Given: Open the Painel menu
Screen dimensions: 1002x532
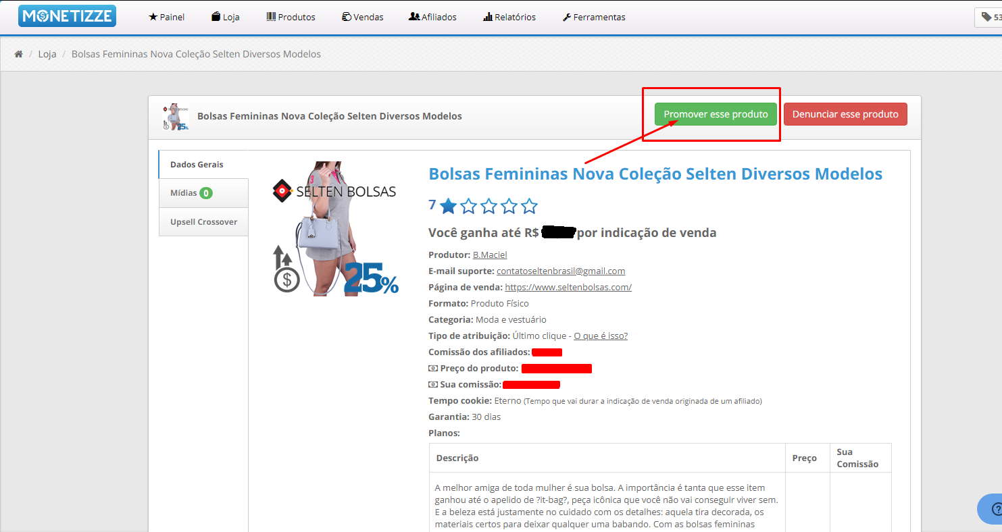Looking at the screenshot, I should [166, 17].
